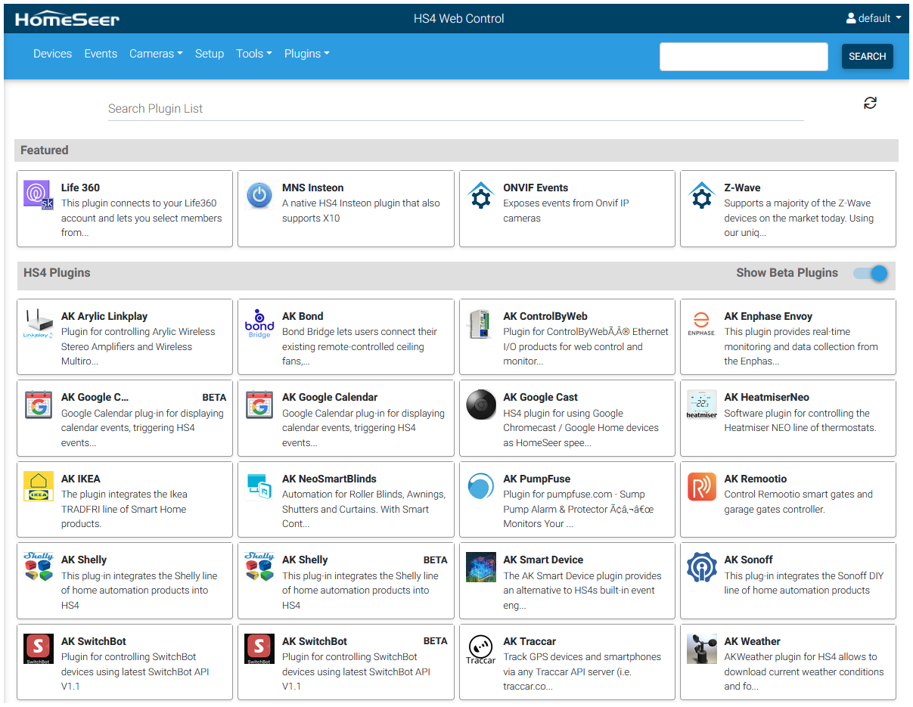Open the Cameras dropdown menu
Screen dimensions: 913x707
click(x=156, y=54)
